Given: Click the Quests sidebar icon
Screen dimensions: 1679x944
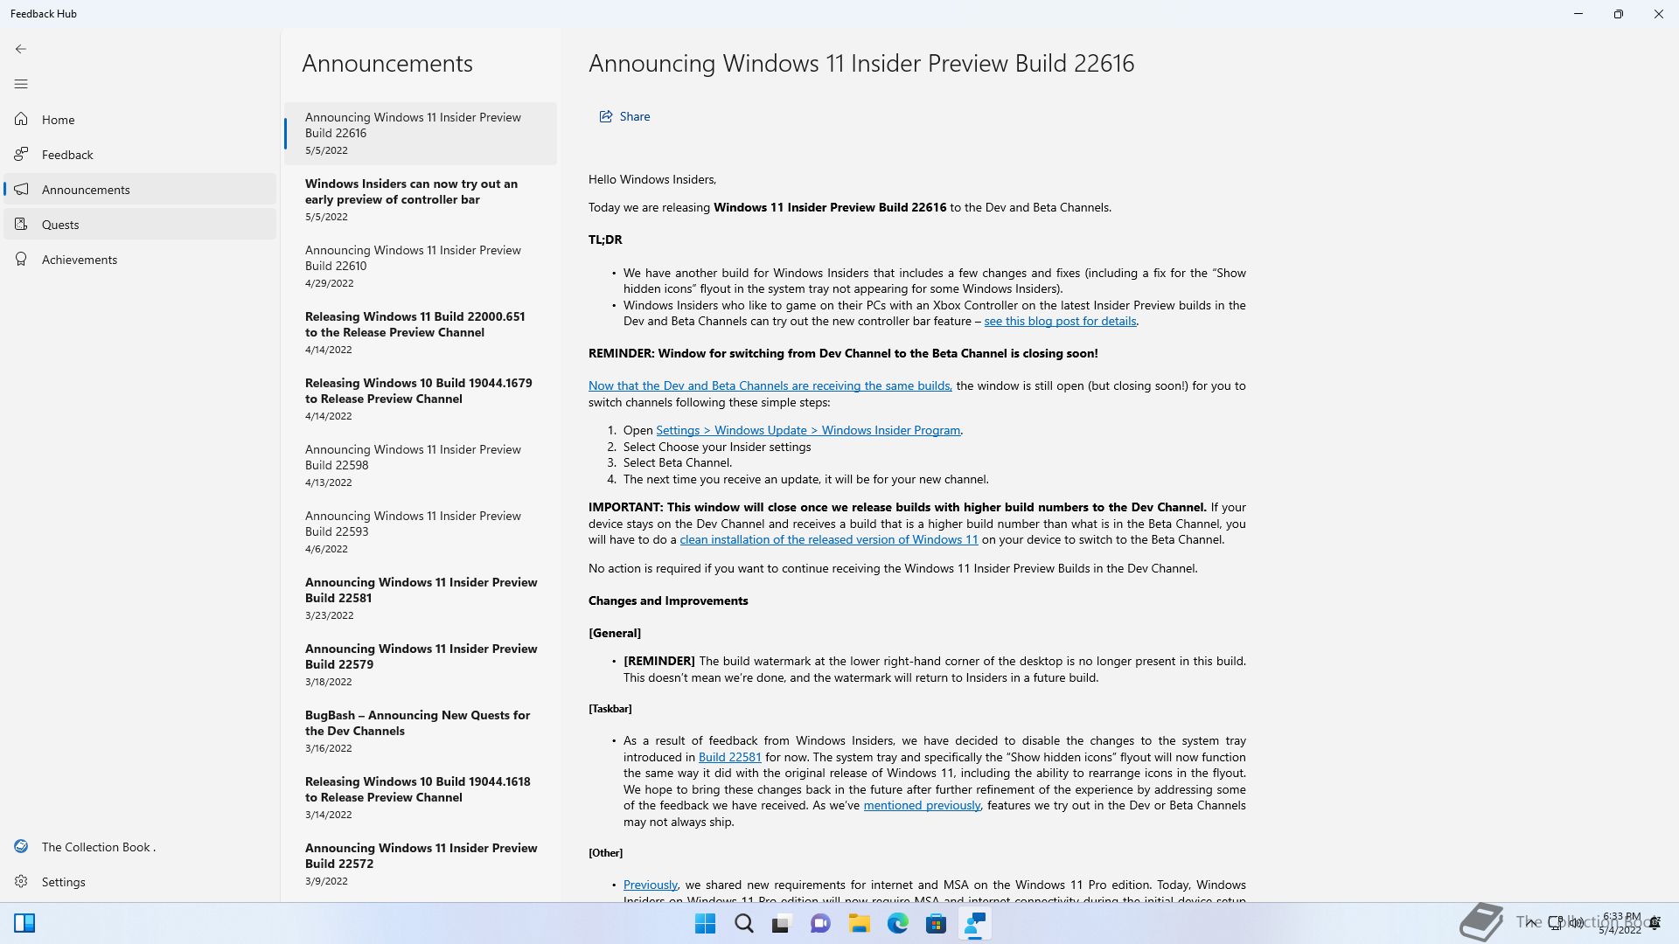Looking at the screenshot, I should point(21,224).
